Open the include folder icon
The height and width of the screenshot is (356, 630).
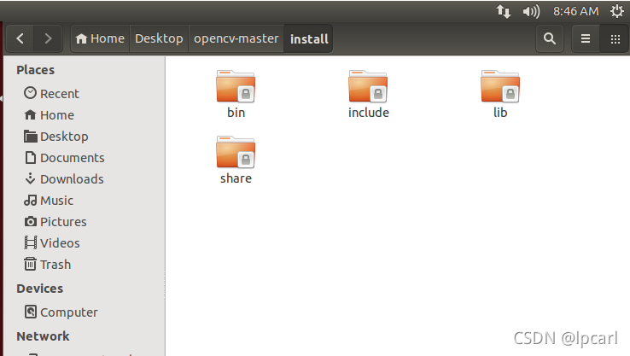[368, 86]
